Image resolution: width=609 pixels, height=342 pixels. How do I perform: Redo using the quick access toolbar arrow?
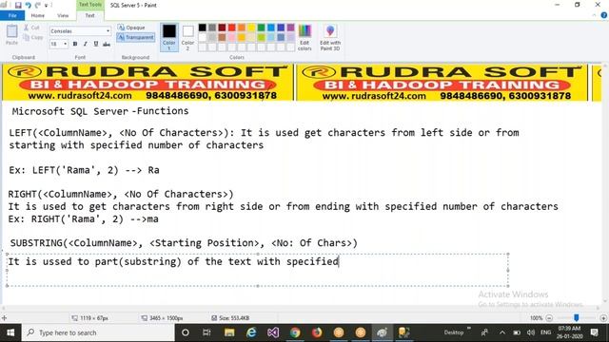(x=38, y=5)
